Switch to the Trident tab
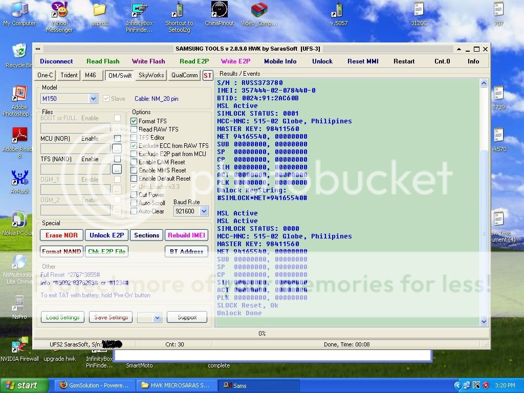524x393 pixels. pos(69,75)
